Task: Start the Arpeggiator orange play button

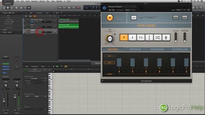Action: 110,18
